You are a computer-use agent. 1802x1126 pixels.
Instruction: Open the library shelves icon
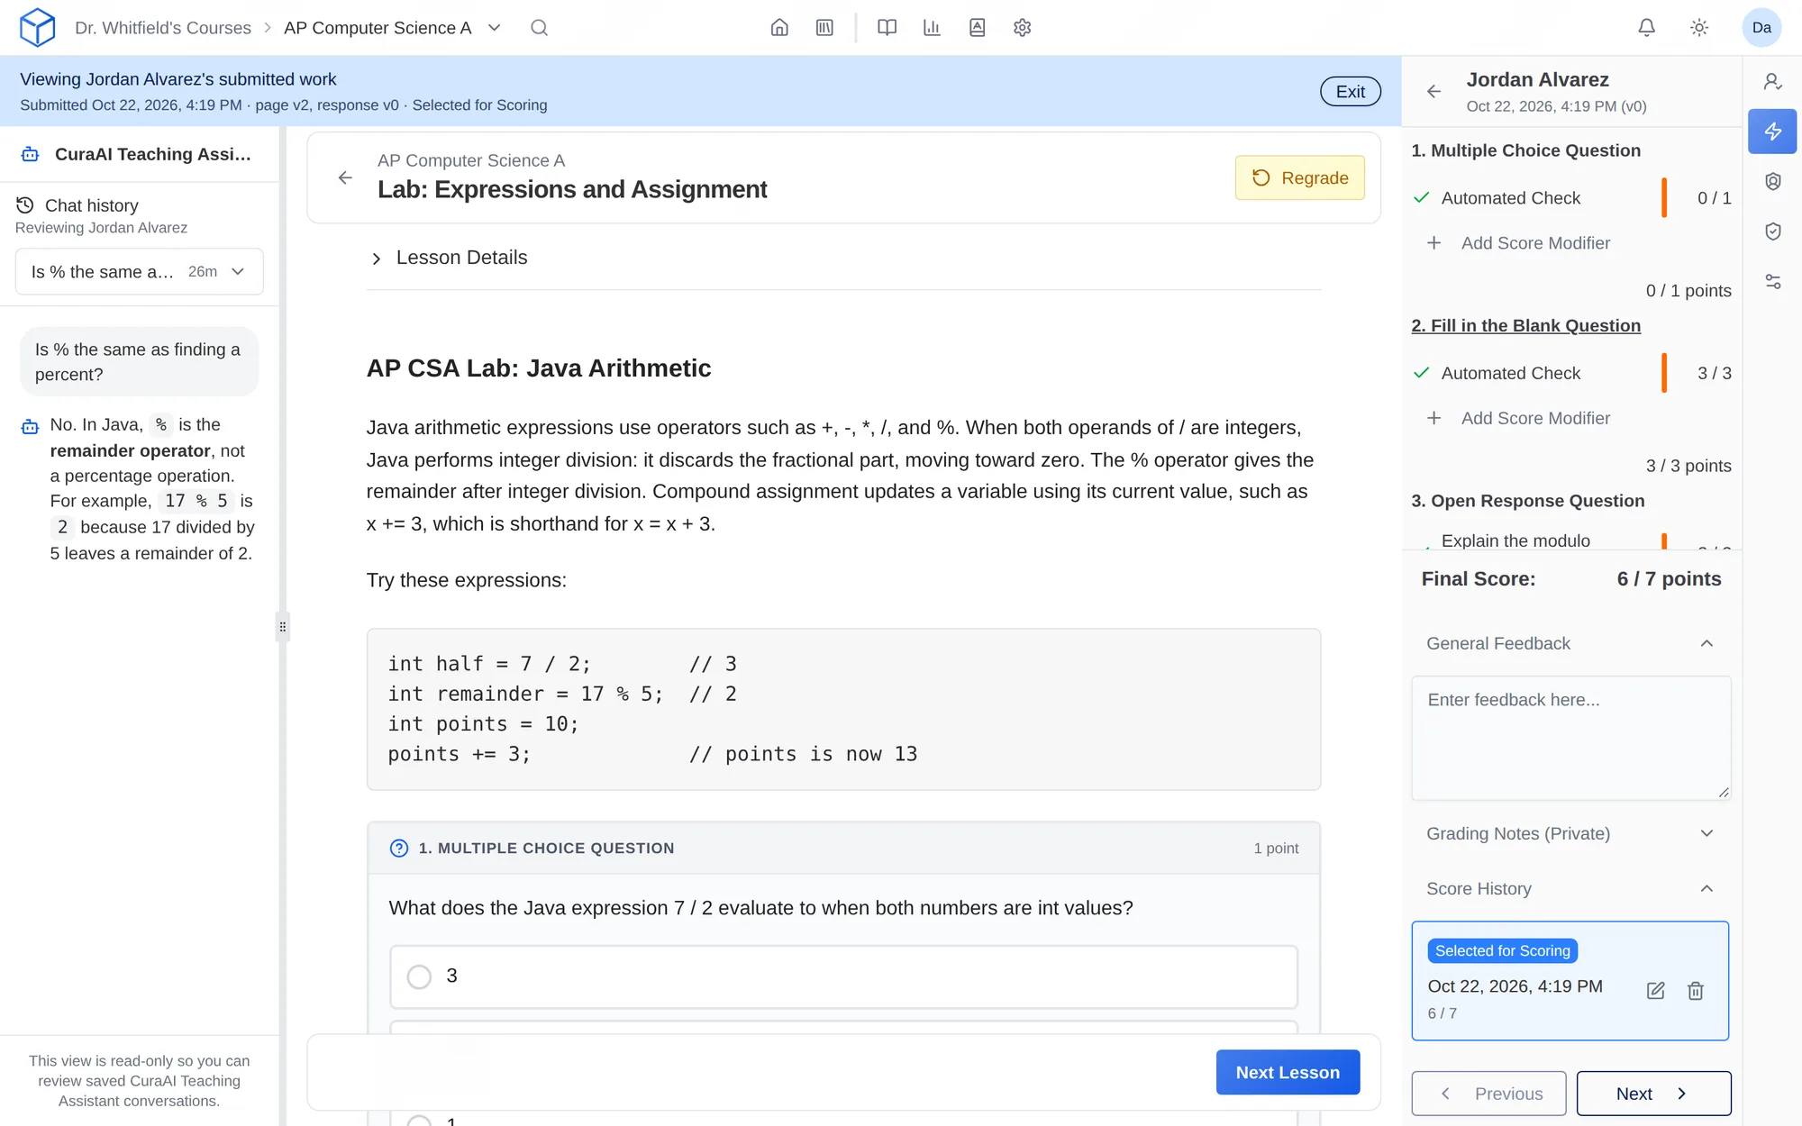[824, 28]
